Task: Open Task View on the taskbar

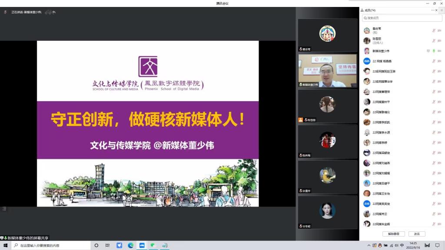Action: 108,246
